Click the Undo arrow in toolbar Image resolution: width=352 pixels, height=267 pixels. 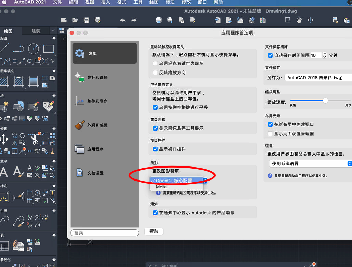(122, 20)
